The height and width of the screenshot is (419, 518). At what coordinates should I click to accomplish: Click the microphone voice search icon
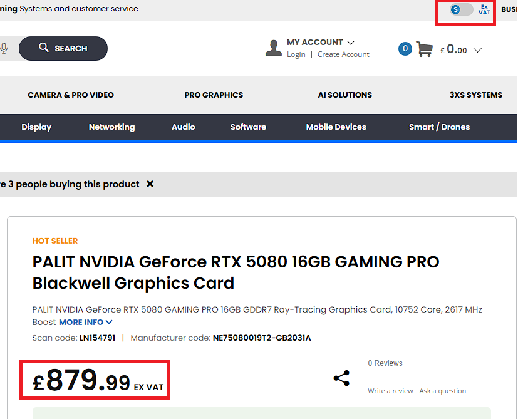(x=4, y=48)
